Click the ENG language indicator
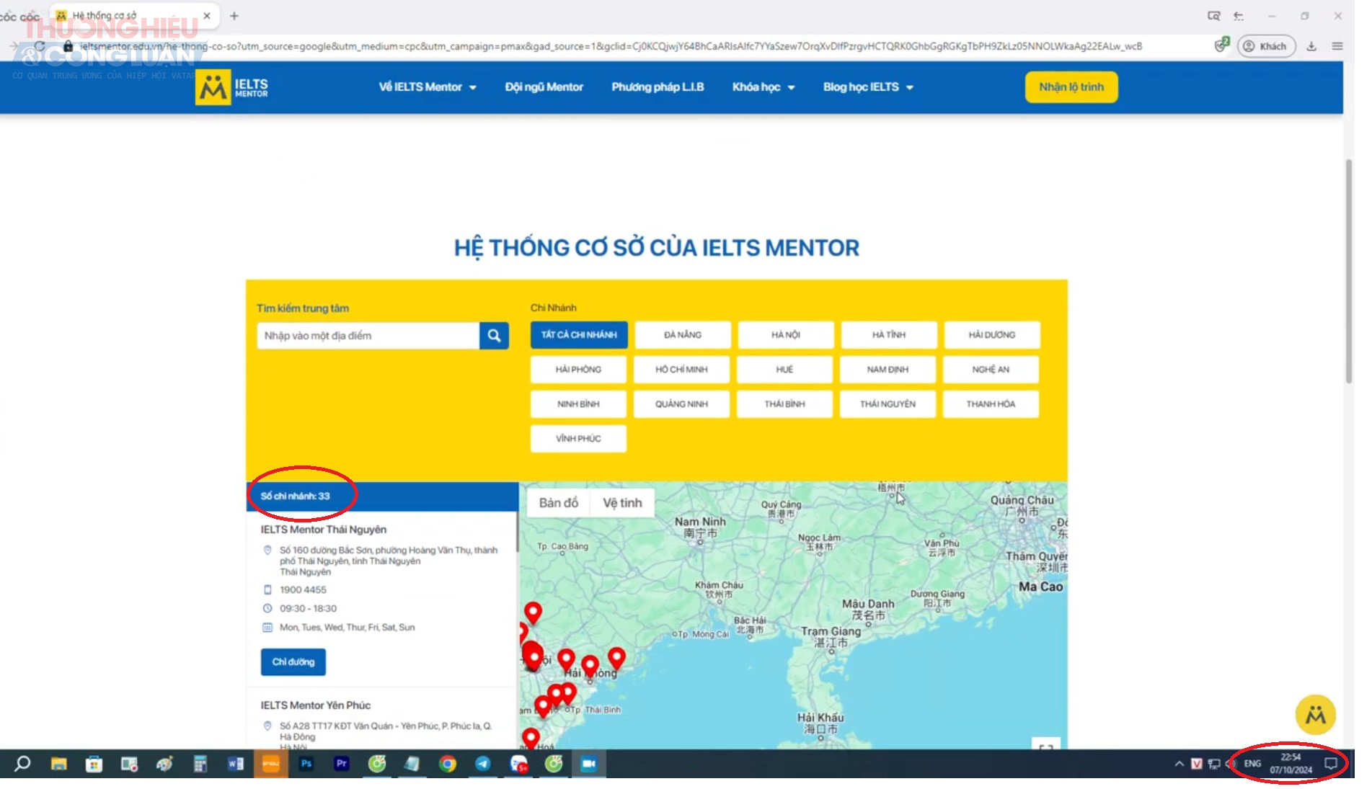1372x789 pixels. pos(1252,764)
